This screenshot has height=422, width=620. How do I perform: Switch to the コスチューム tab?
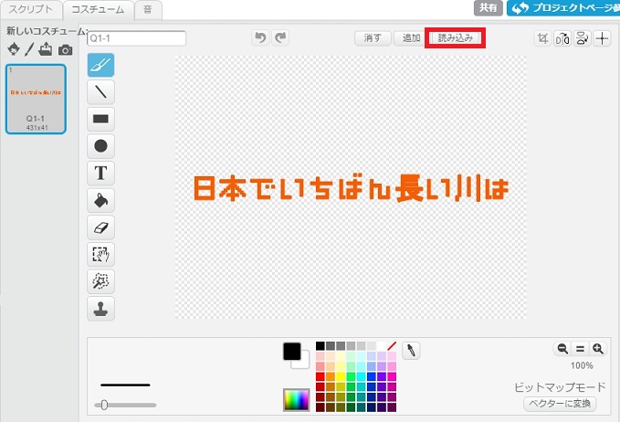[x=98, y=9]
